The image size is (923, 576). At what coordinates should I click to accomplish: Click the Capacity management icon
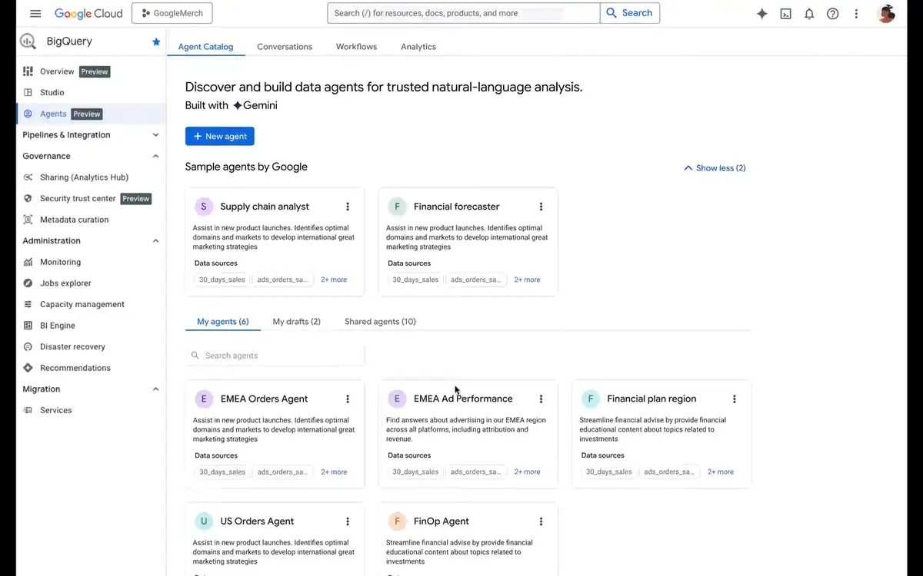(x=28, y=304)
